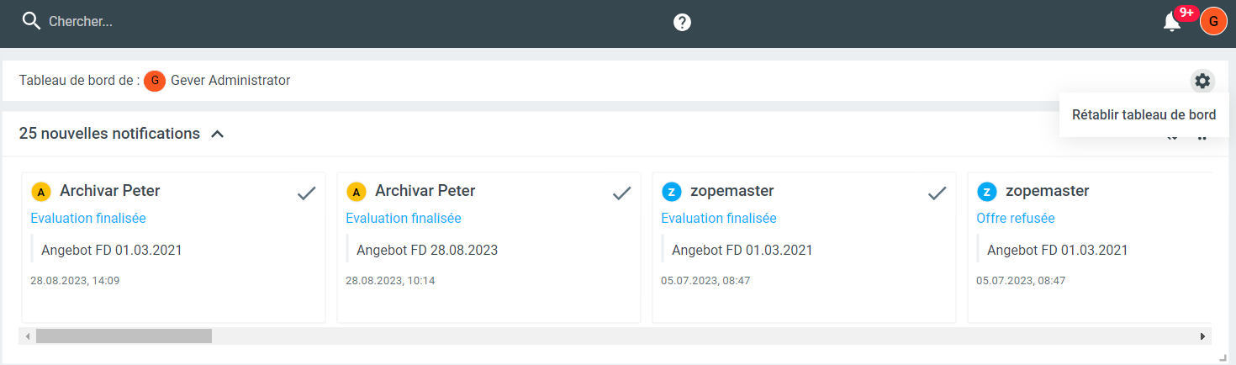Collapse the 25 nouvelles notifications section
Image resolution: width=1236 pixels, height=365 pixels.
[x=218, y=134]
